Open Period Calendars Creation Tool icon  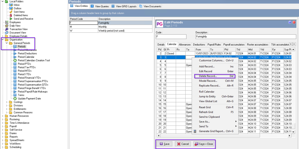point(15,61)
